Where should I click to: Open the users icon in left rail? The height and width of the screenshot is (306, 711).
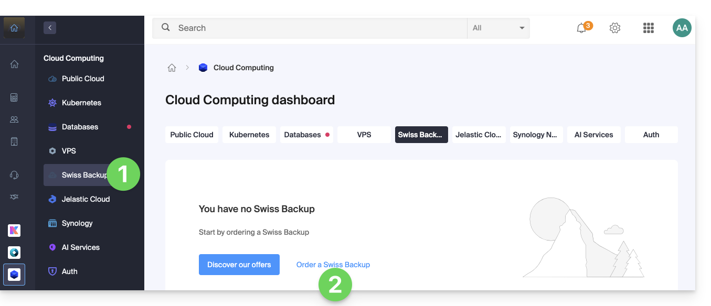pyautogui.click(x=14, y=119)
